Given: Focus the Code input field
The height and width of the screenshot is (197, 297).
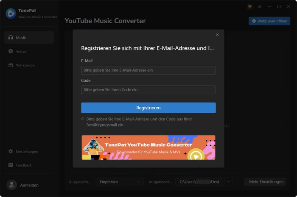Looking at the screenshot, I should tap(148, 90).
